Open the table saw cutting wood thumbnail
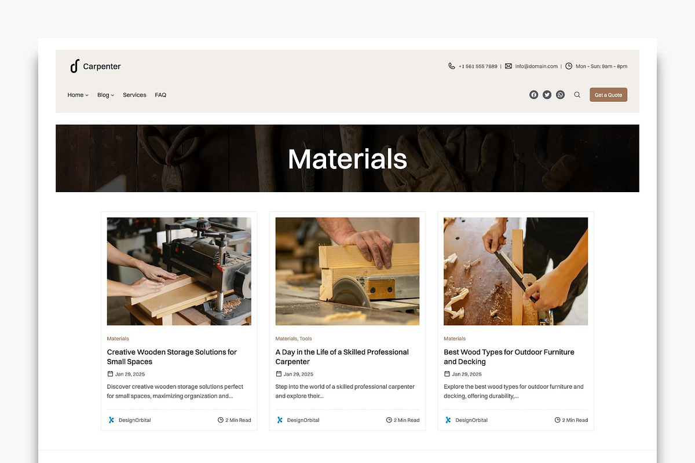Image resolution: width=695 pixels, height=463 pixels. pos(348,271)
